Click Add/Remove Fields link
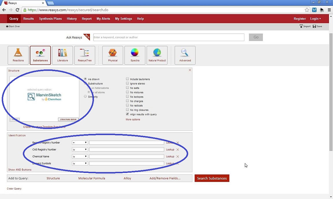 pos(165,178)
